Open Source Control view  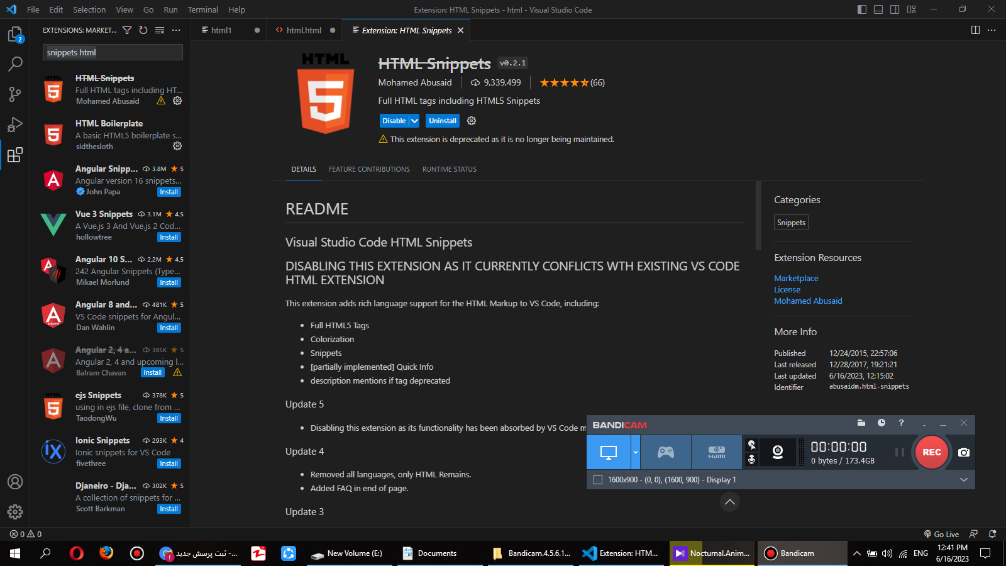(x=15, y=94)
